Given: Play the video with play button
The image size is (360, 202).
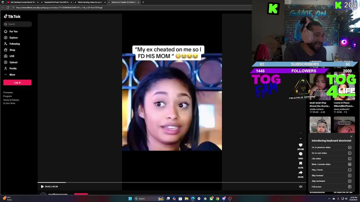Looking at the screenshot, I should (42, 187).
